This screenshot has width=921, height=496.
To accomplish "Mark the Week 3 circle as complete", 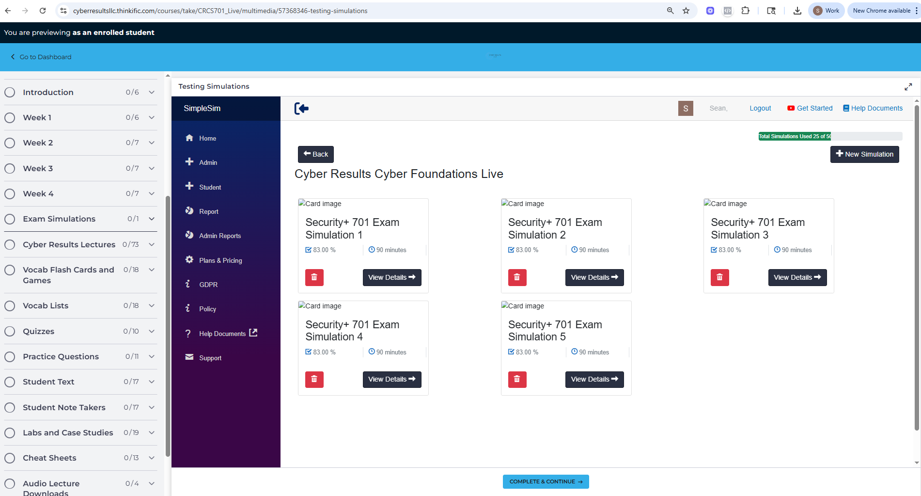I will (10, 169).
